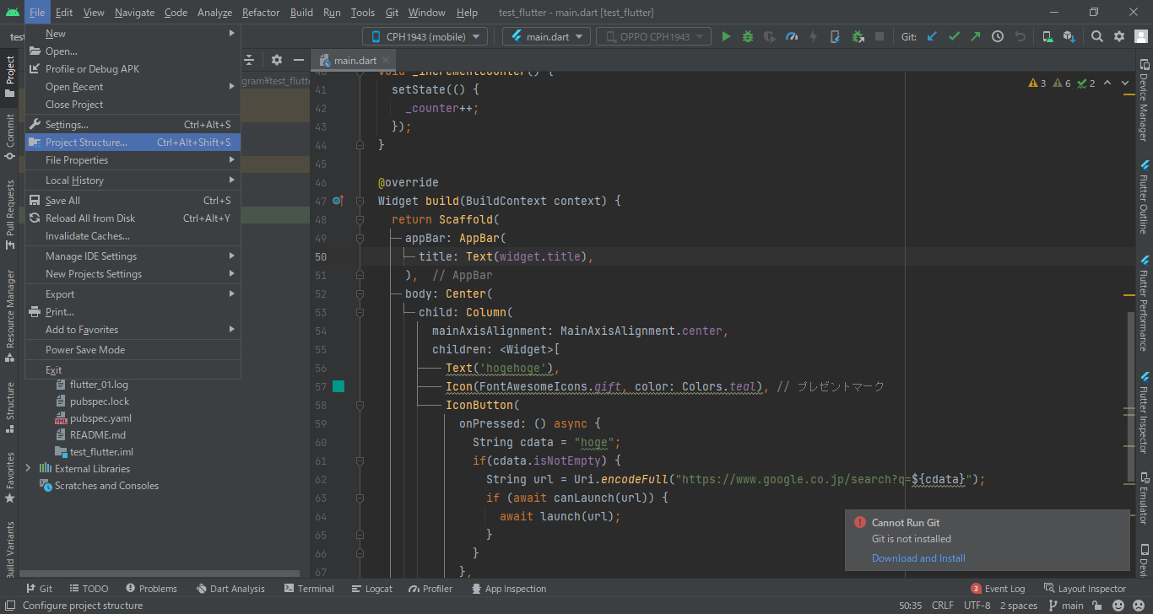Open Flutter Inspector side panel
The width and height of the screenshot is (1153, 614).
(1144, 412)
